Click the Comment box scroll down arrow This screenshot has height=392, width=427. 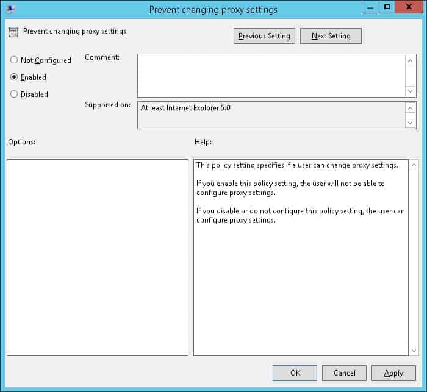[x=410, y=91]
